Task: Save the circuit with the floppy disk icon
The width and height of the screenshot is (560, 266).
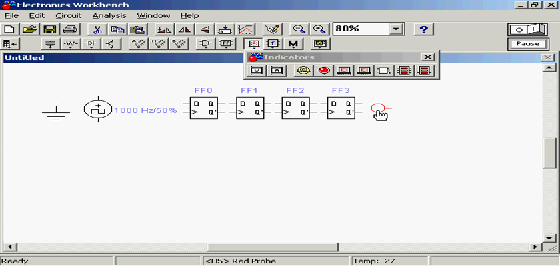Action: (x=50, y=29)
